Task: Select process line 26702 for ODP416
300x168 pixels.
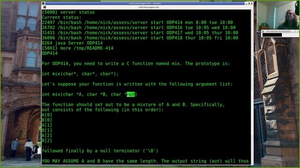Action: pyautogui.click(x=139, y=28)
